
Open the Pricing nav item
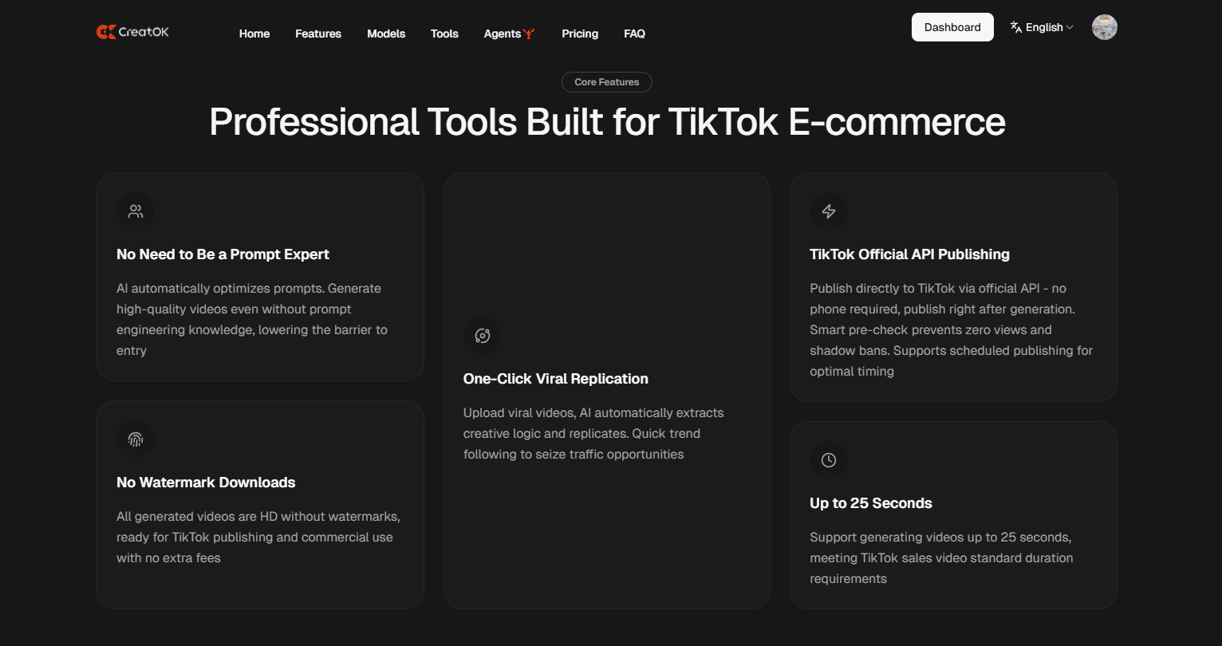(580, 33)
